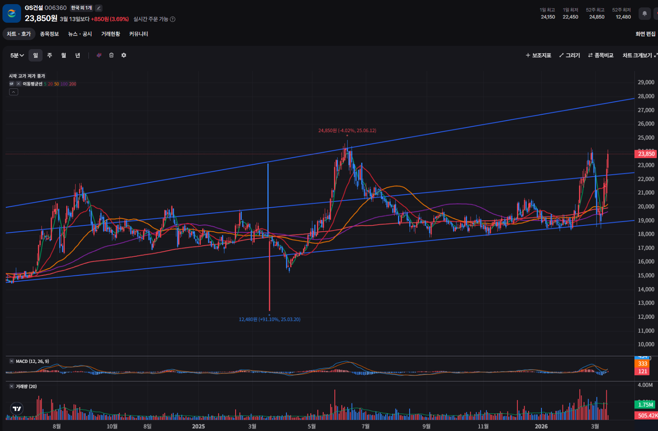This screenshot has height=431, width=658.
Task: Add an indicator via 보조지표
Action: (539, 55)
